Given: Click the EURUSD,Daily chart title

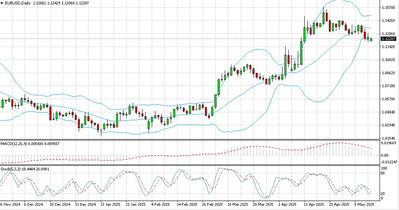Looking at the screenshot, I should [x=18, y=3].
